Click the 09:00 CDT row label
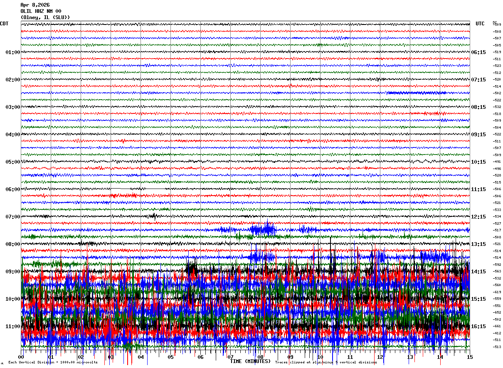503x368 pixels. [x=12, y=272]
